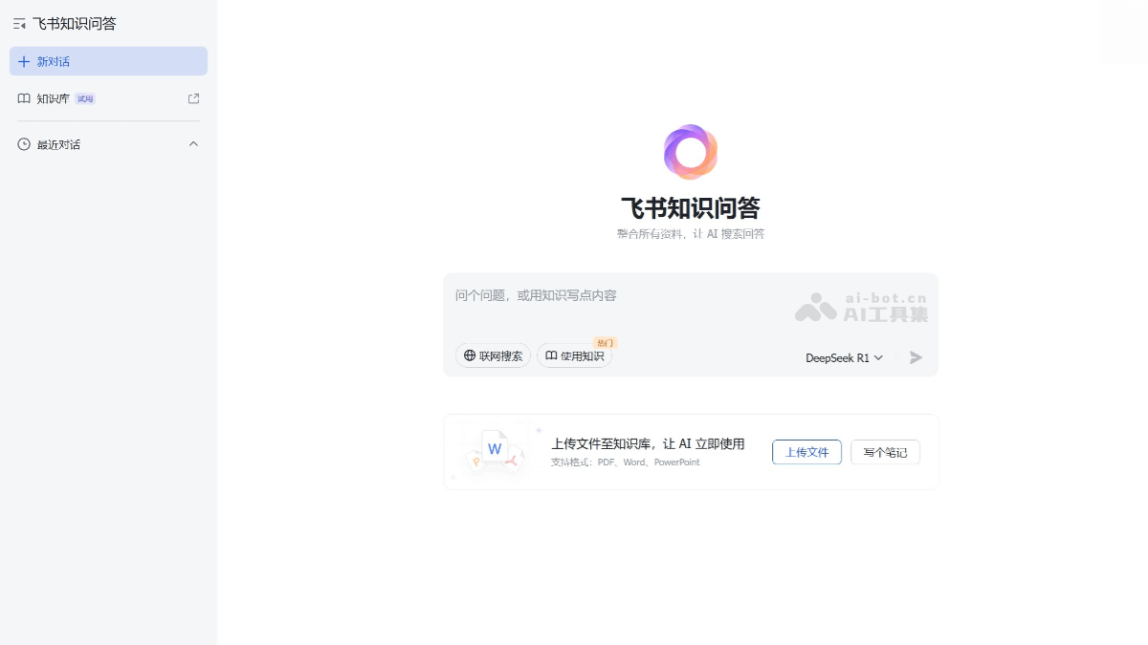This screenshot has width=1148, height=645.
Task: Open 知识库 via the book icon
Action: coord(24,98)
